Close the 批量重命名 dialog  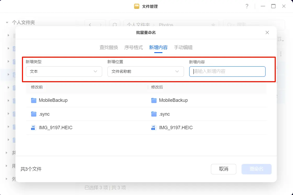tap(267, 33)
